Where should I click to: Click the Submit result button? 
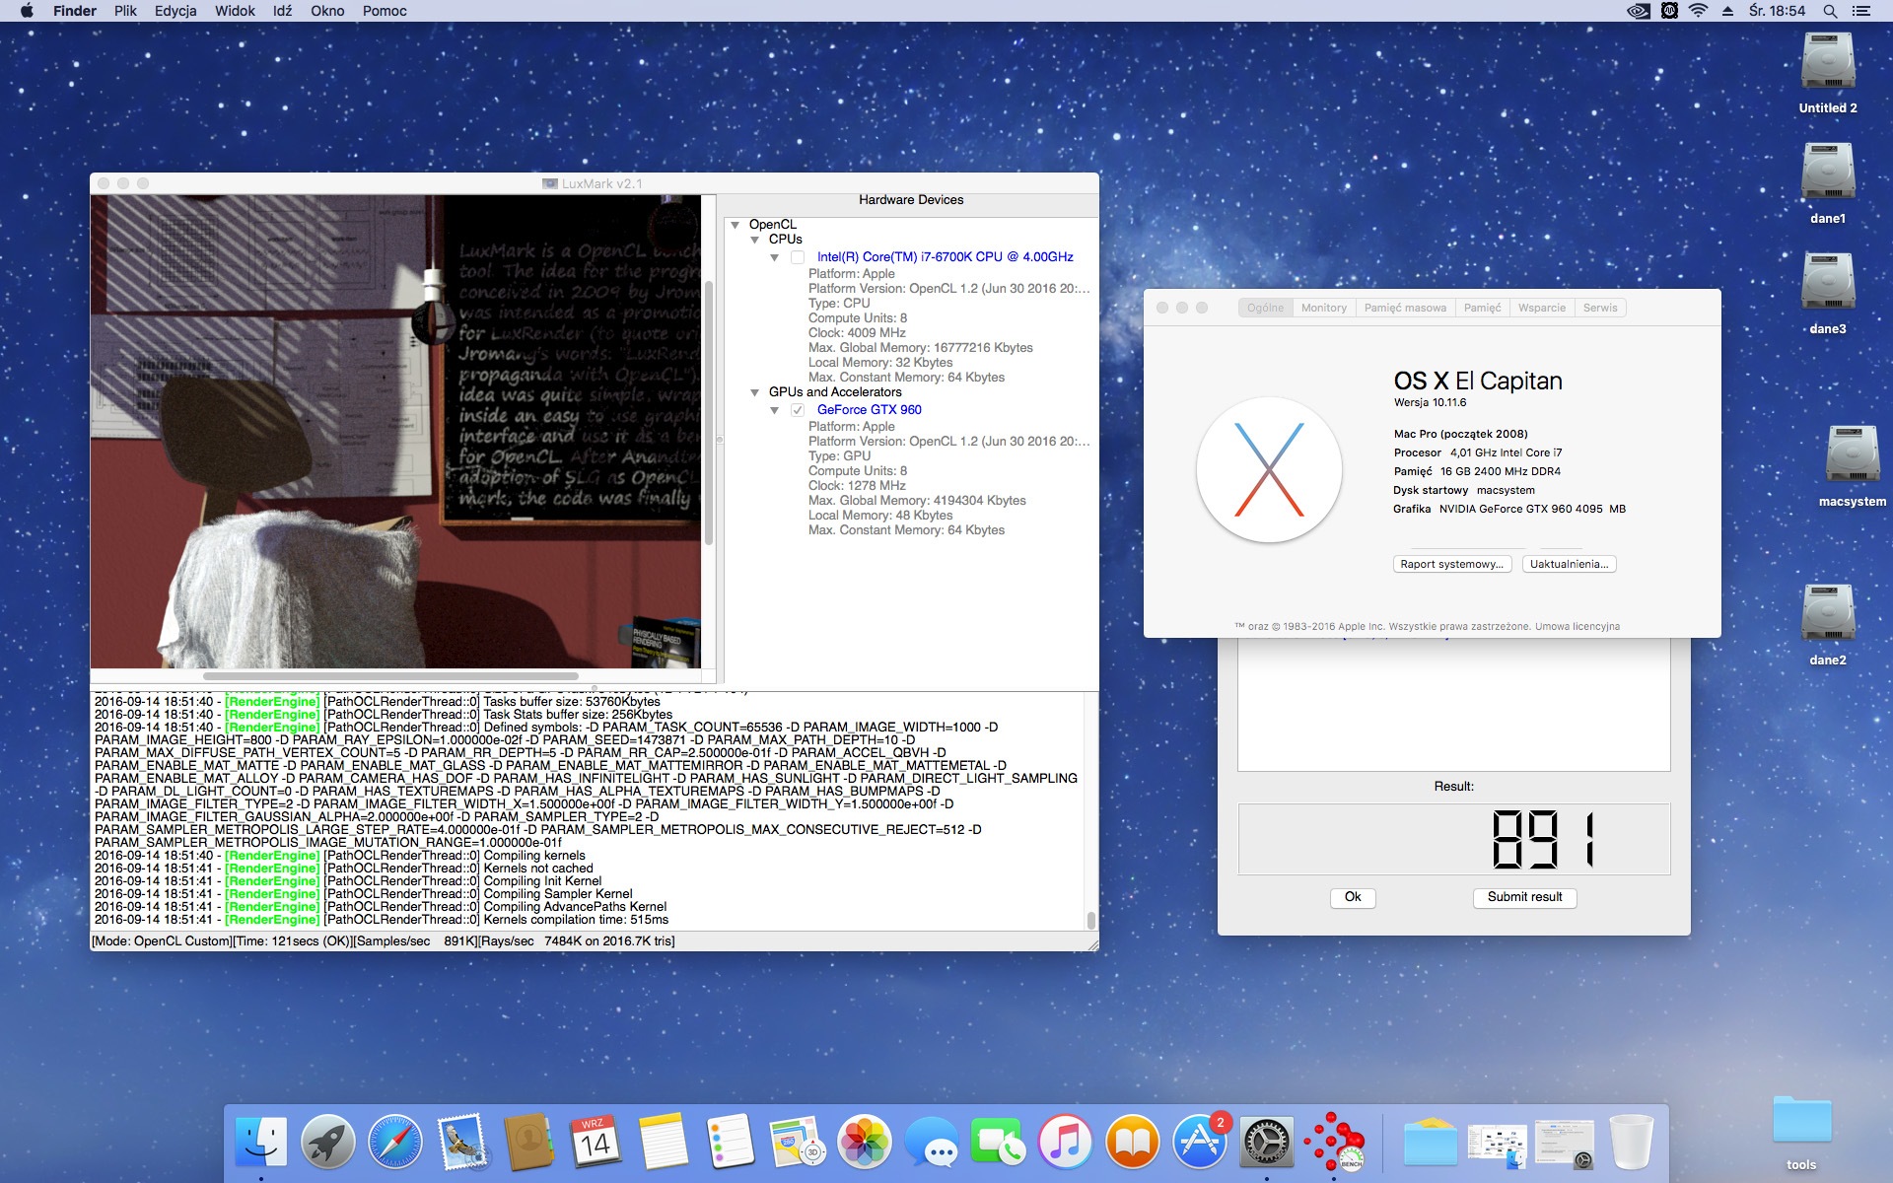(x=1524, y=897)
